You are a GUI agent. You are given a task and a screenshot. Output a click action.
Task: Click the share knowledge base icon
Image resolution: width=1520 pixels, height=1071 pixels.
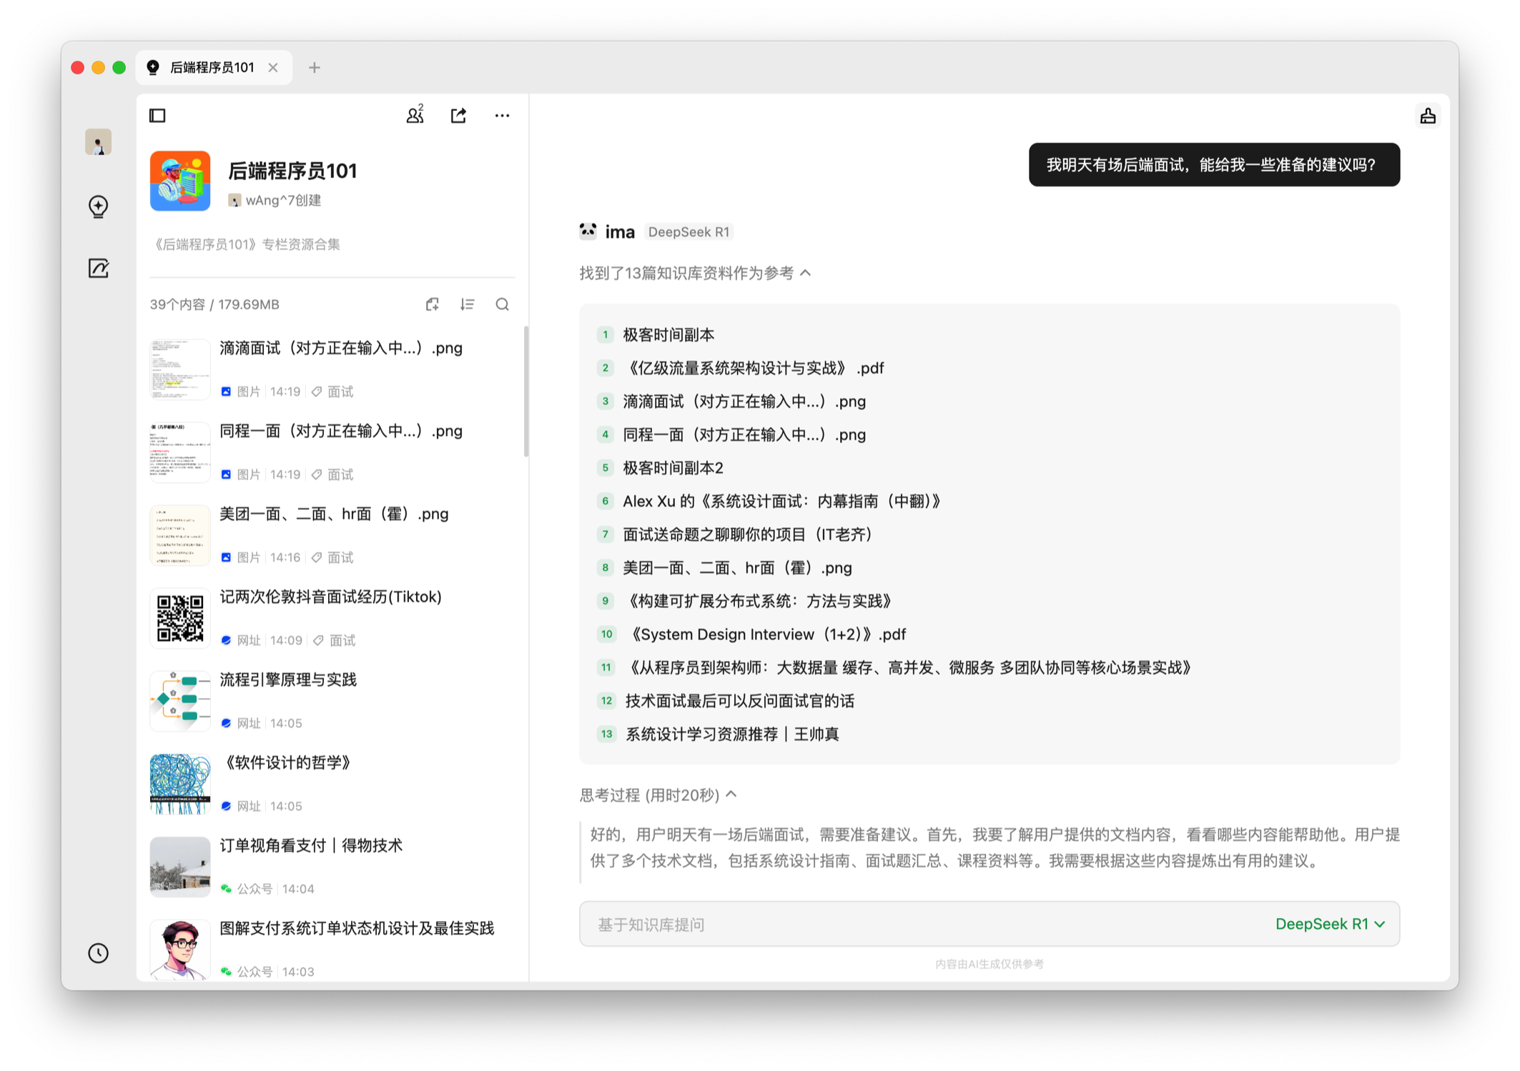coord(459,115)
